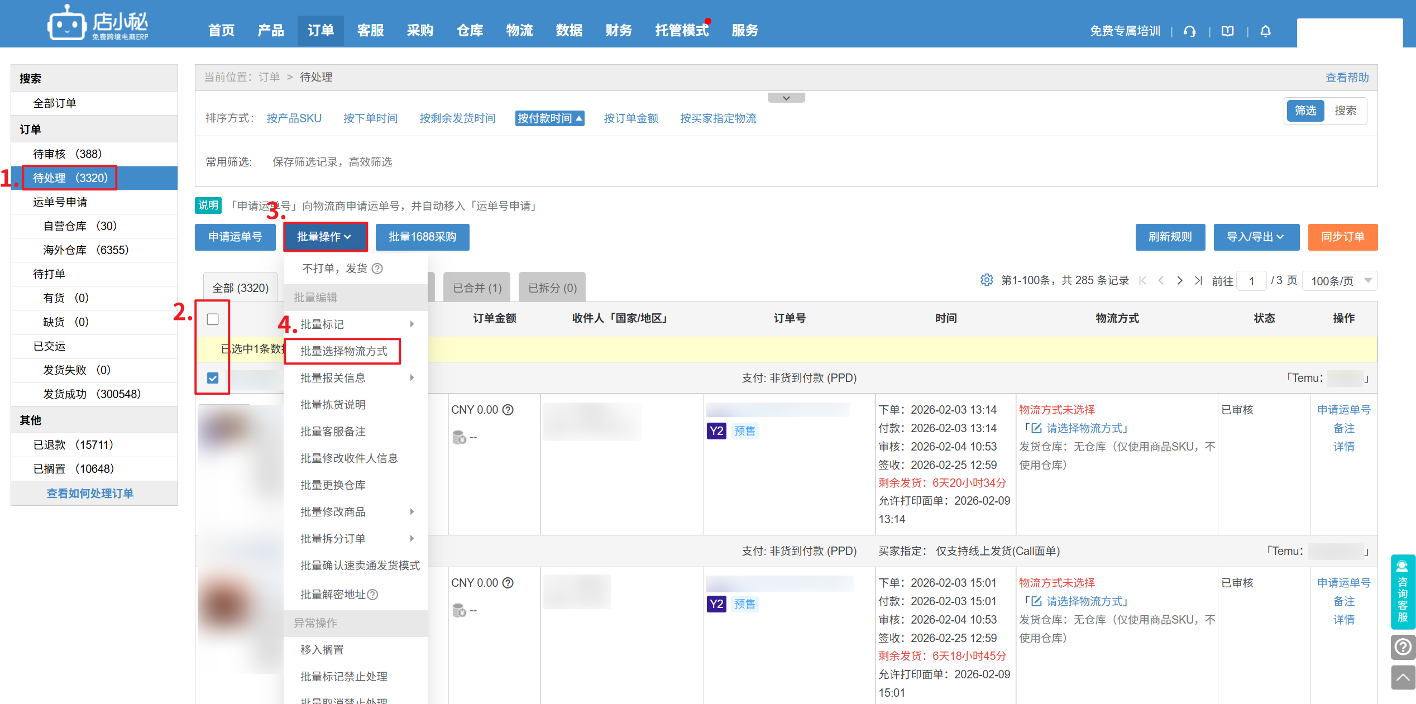Open the book/manual icon in the header
This screenshot has height=704, width=1416.
1227,31
